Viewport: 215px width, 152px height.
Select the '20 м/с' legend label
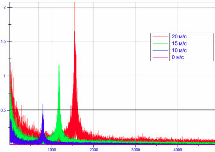point(179,37)
